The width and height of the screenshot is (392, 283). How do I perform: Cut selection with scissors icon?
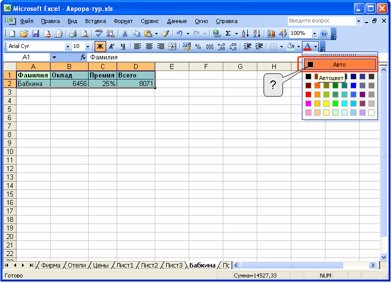pos(125,33)
